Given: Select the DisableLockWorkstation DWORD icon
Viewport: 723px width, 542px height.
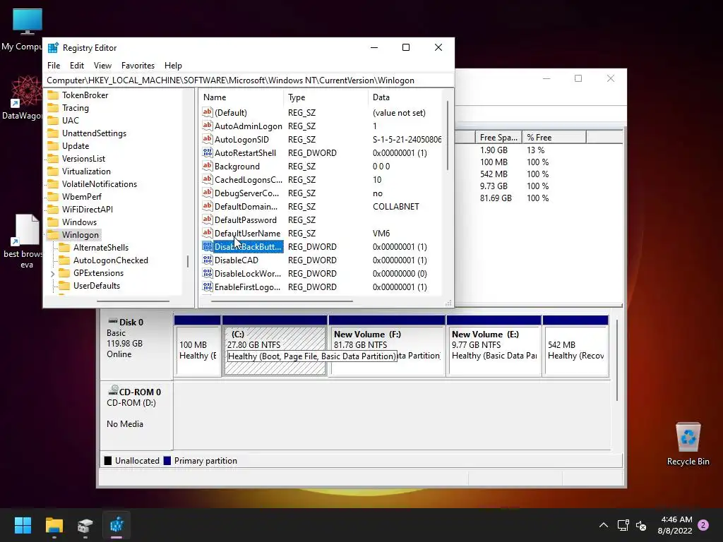Looking at the screenshot, I should click(x=208, y=273).
